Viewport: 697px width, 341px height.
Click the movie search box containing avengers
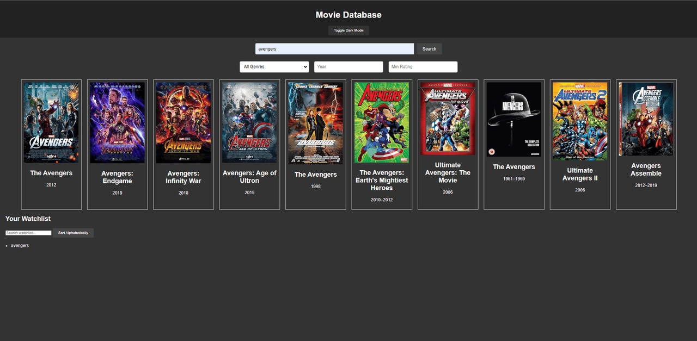334,49
